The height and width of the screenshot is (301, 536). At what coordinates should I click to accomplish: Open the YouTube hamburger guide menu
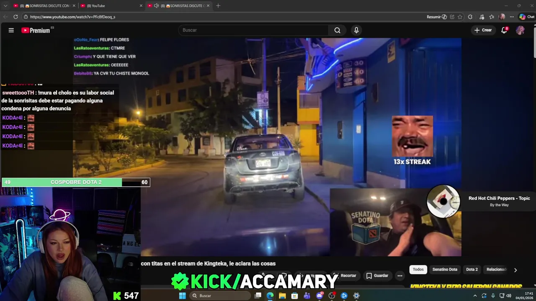[x=11, y=30]
